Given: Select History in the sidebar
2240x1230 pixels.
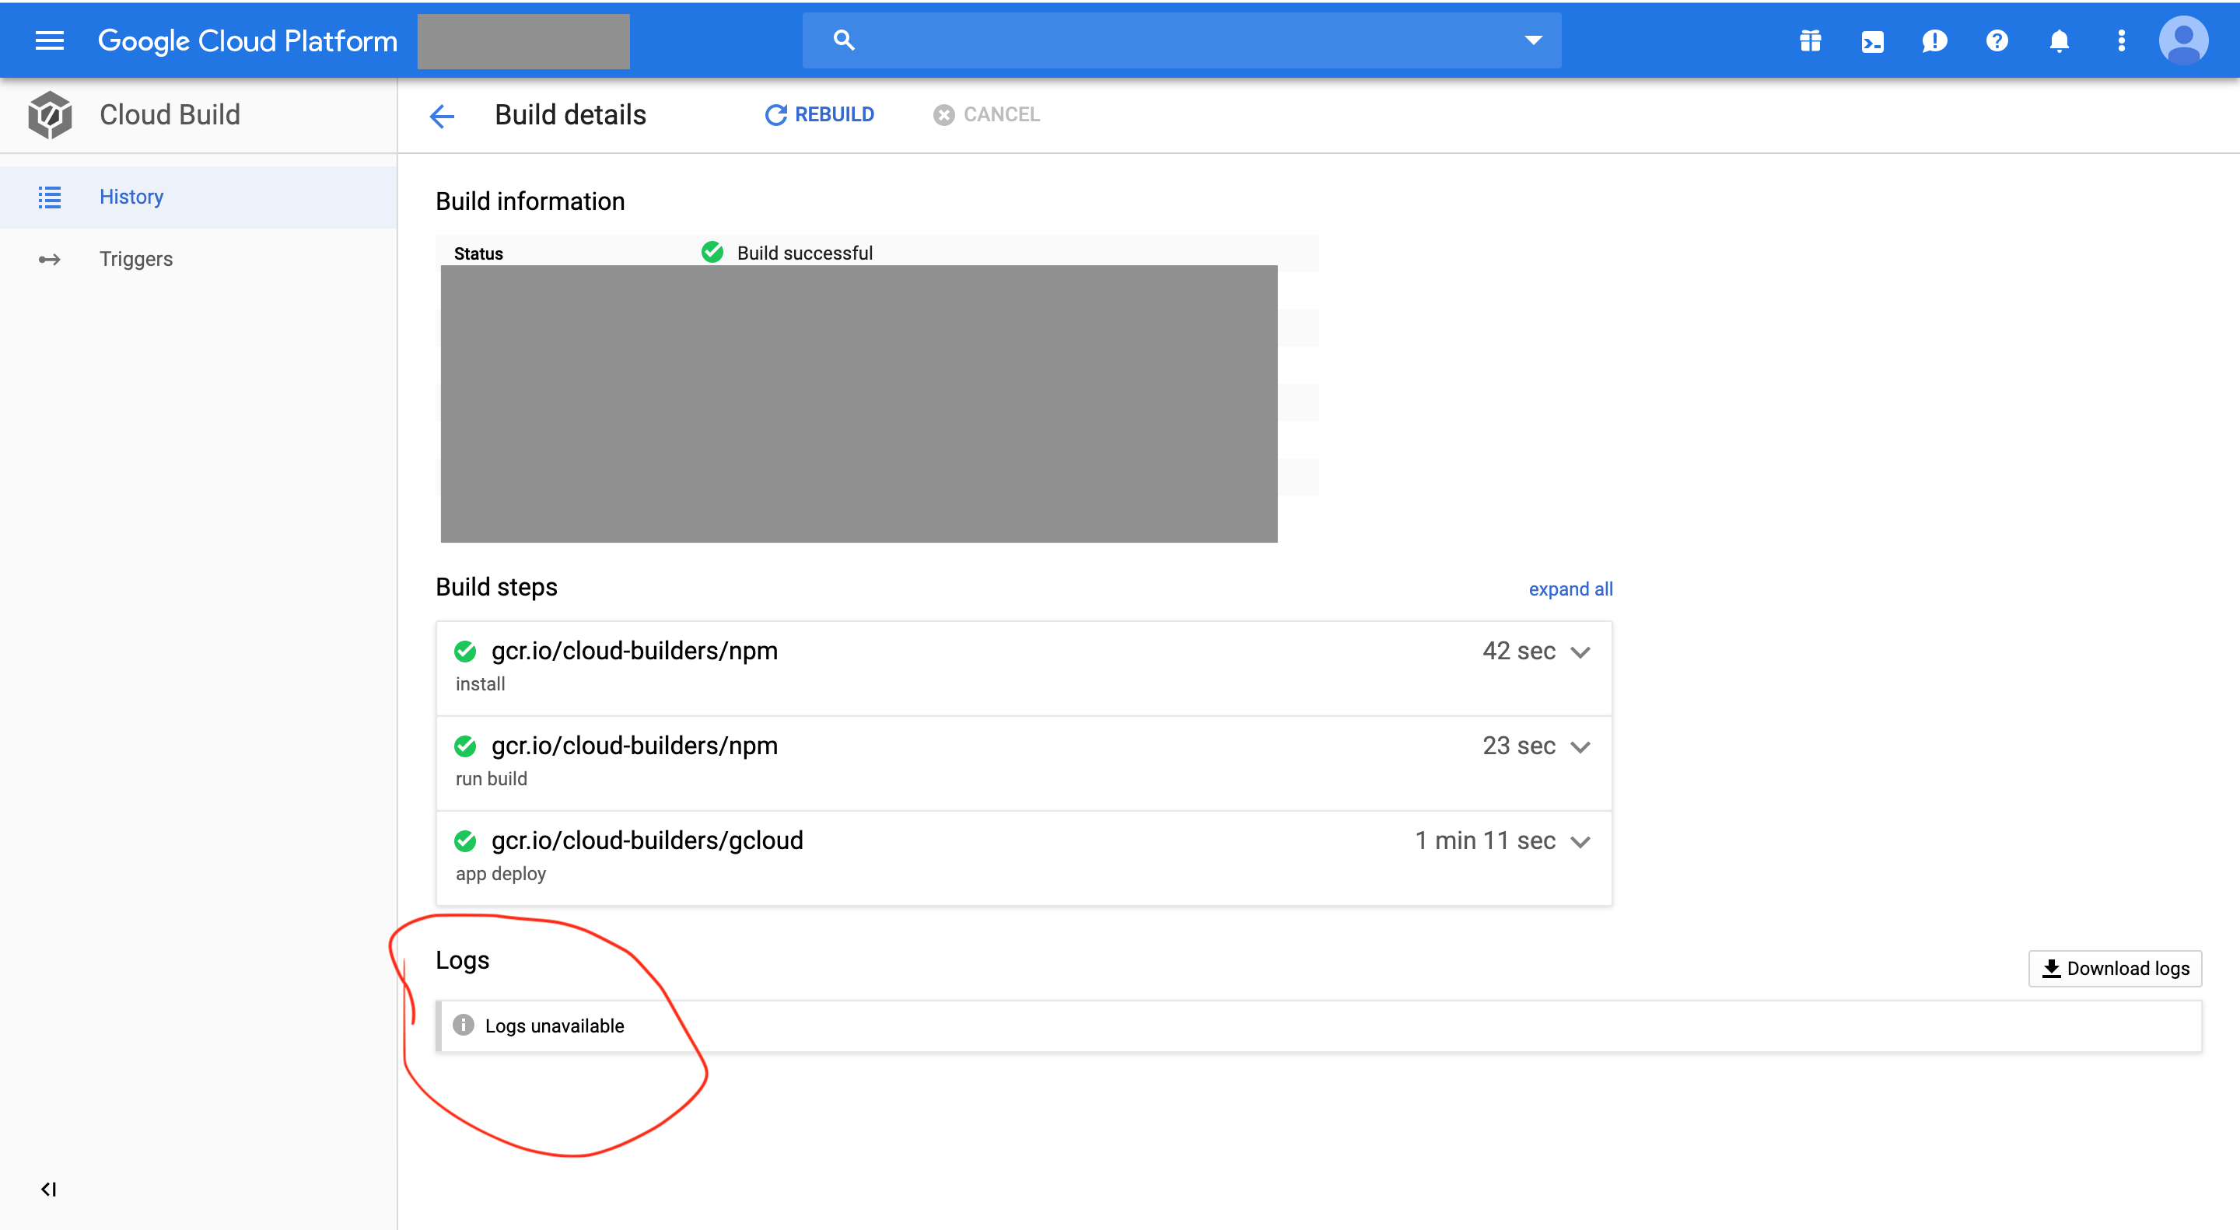Looking at the screenshot, I should point(131,197).
